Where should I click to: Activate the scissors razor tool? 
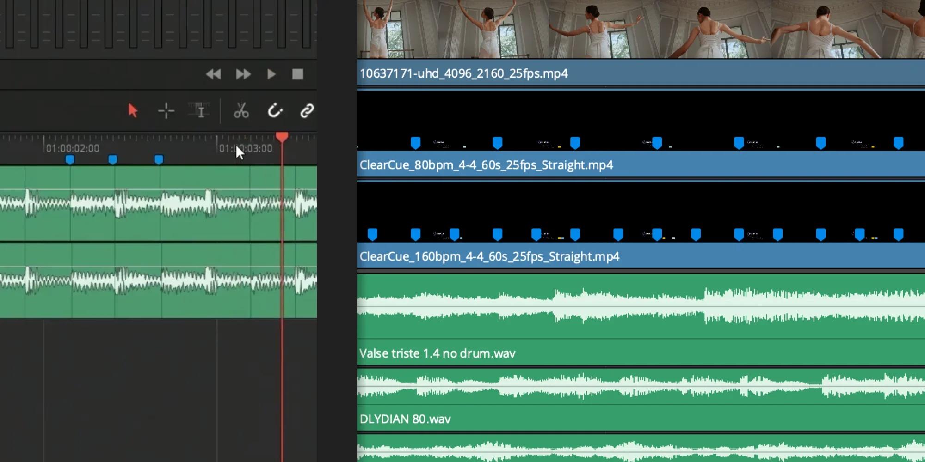coord(241,111)
